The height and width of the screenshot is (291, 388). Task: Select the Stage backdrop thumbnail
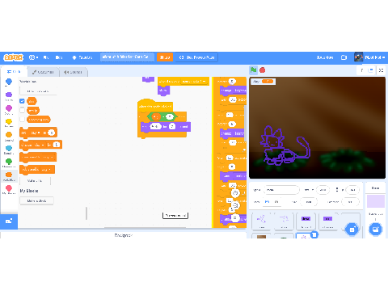[376, 201]
